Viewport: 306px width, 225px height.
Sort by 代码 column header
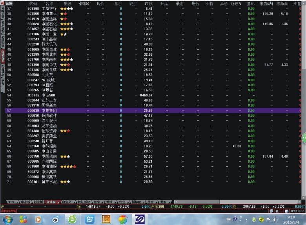pyautogui.click(x=33, y=4)
